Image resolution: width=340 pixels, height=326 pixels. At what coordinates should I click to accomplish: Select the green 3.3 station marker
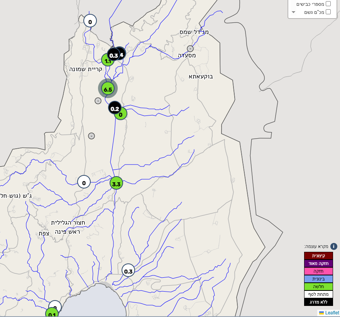click(116, 183)
